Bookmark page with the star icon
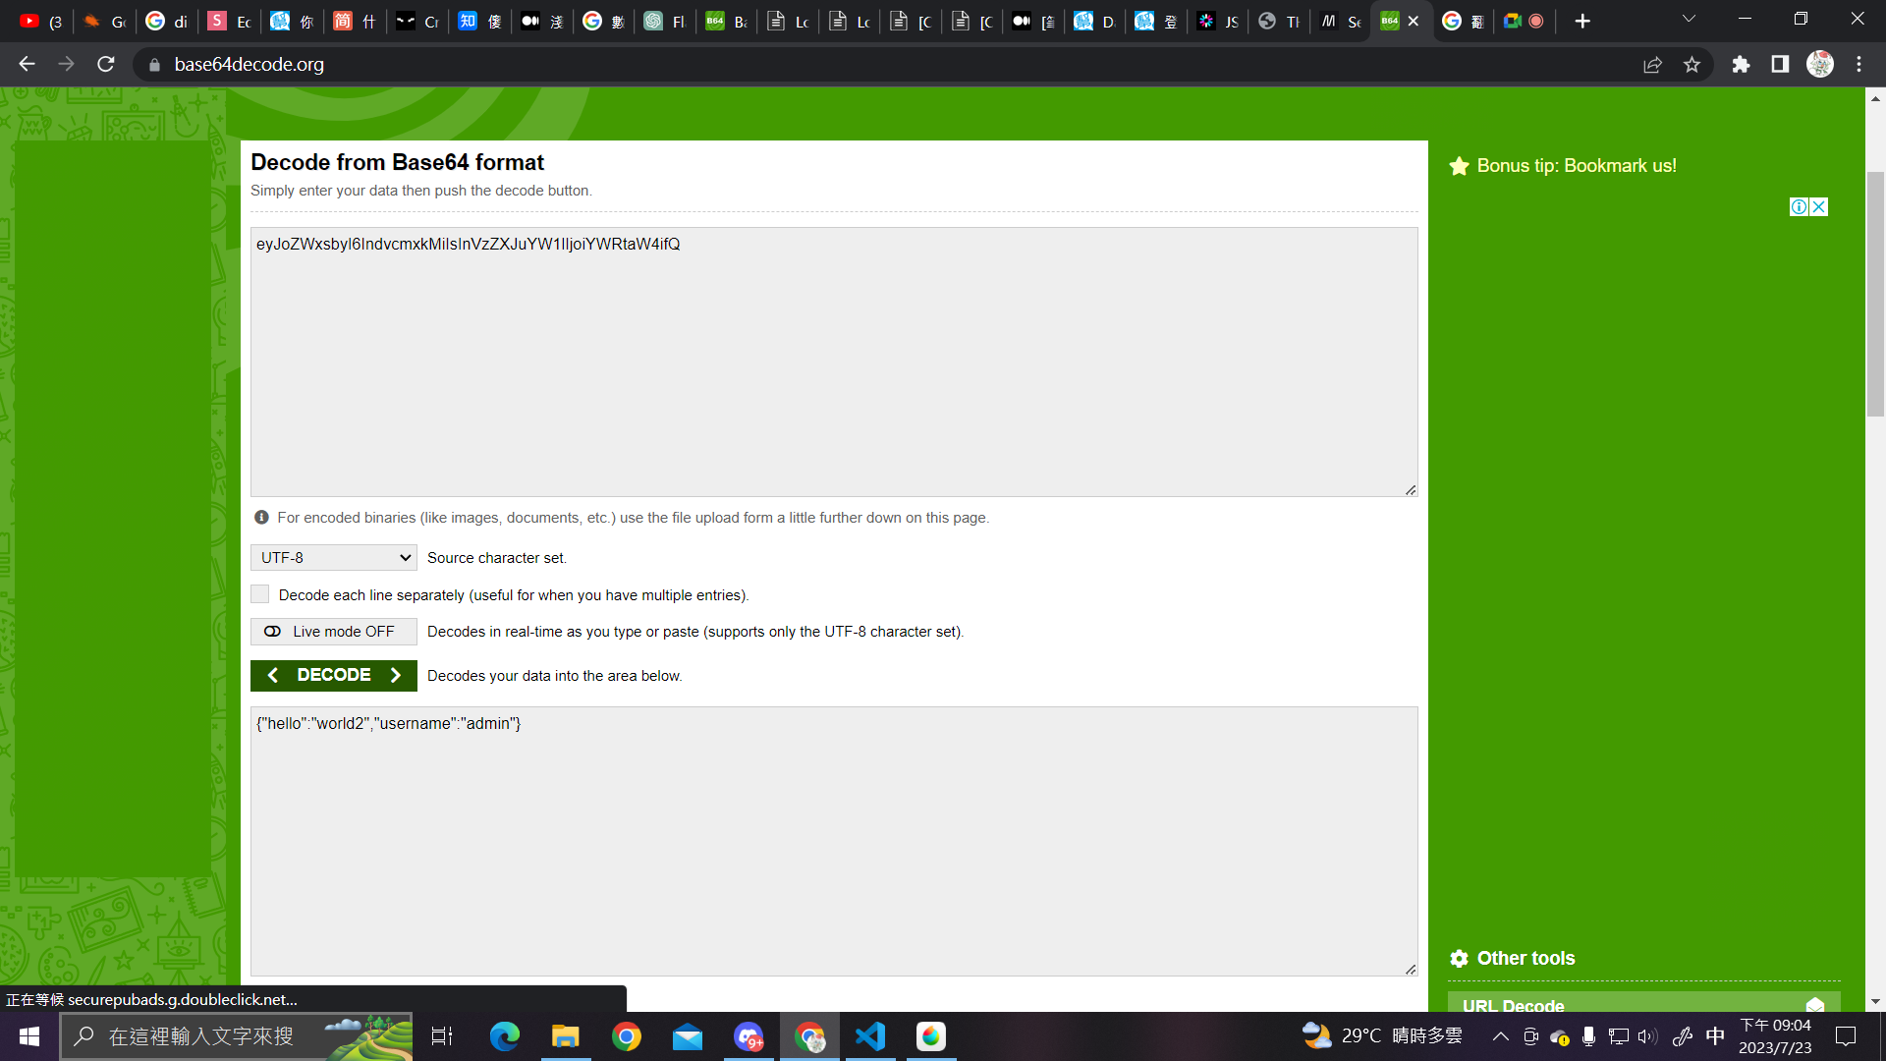The image size is (1886, 1061). click(1692, 64)
